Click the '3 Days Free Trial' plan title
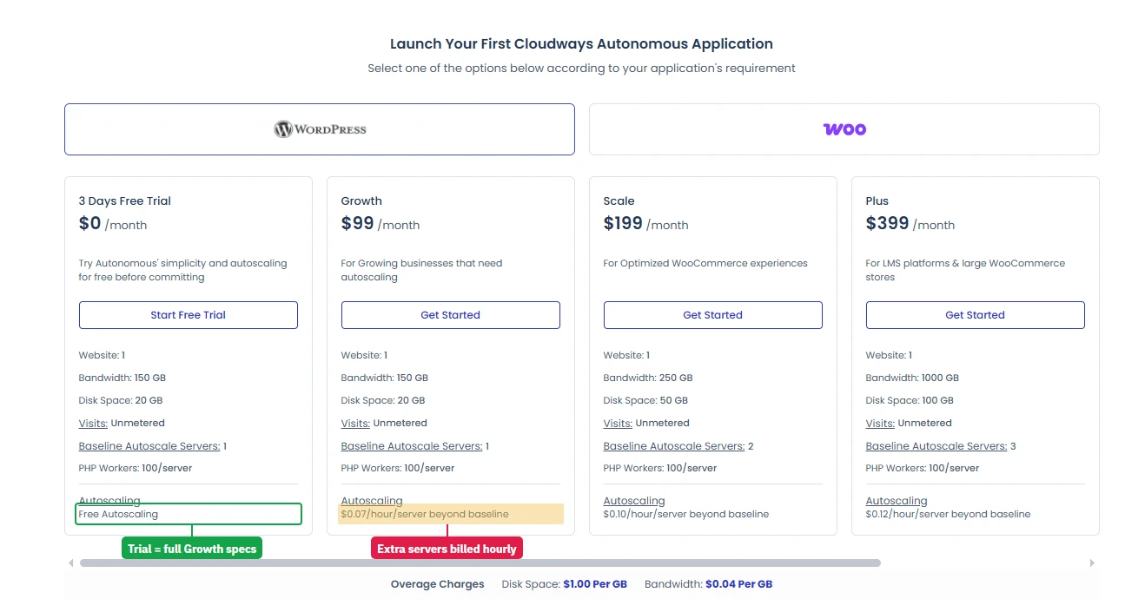 125,201
